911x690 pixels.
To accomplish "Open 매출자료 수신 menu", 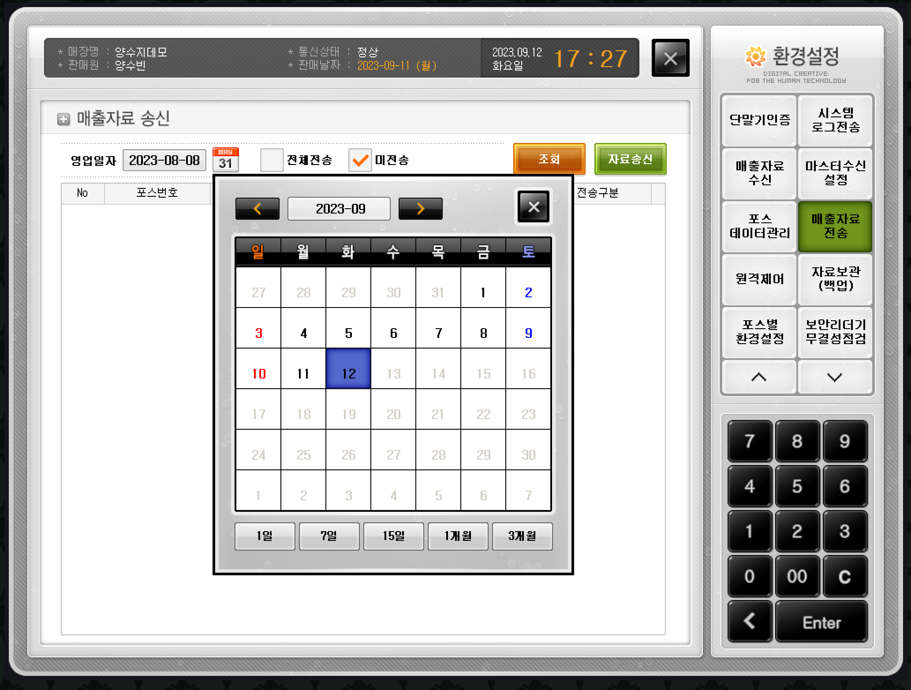I will click(759, 173).
